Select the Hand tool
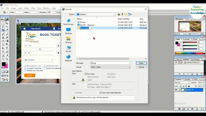The image size is (206, 116). (3, 59)
